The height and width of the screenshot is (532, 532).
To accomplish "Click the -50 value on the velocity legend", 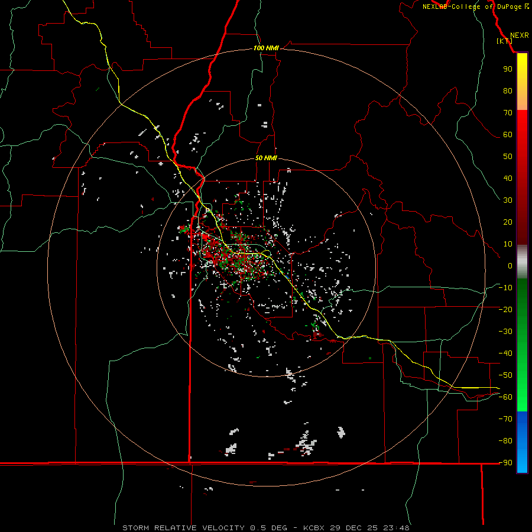I will [505, 375].
